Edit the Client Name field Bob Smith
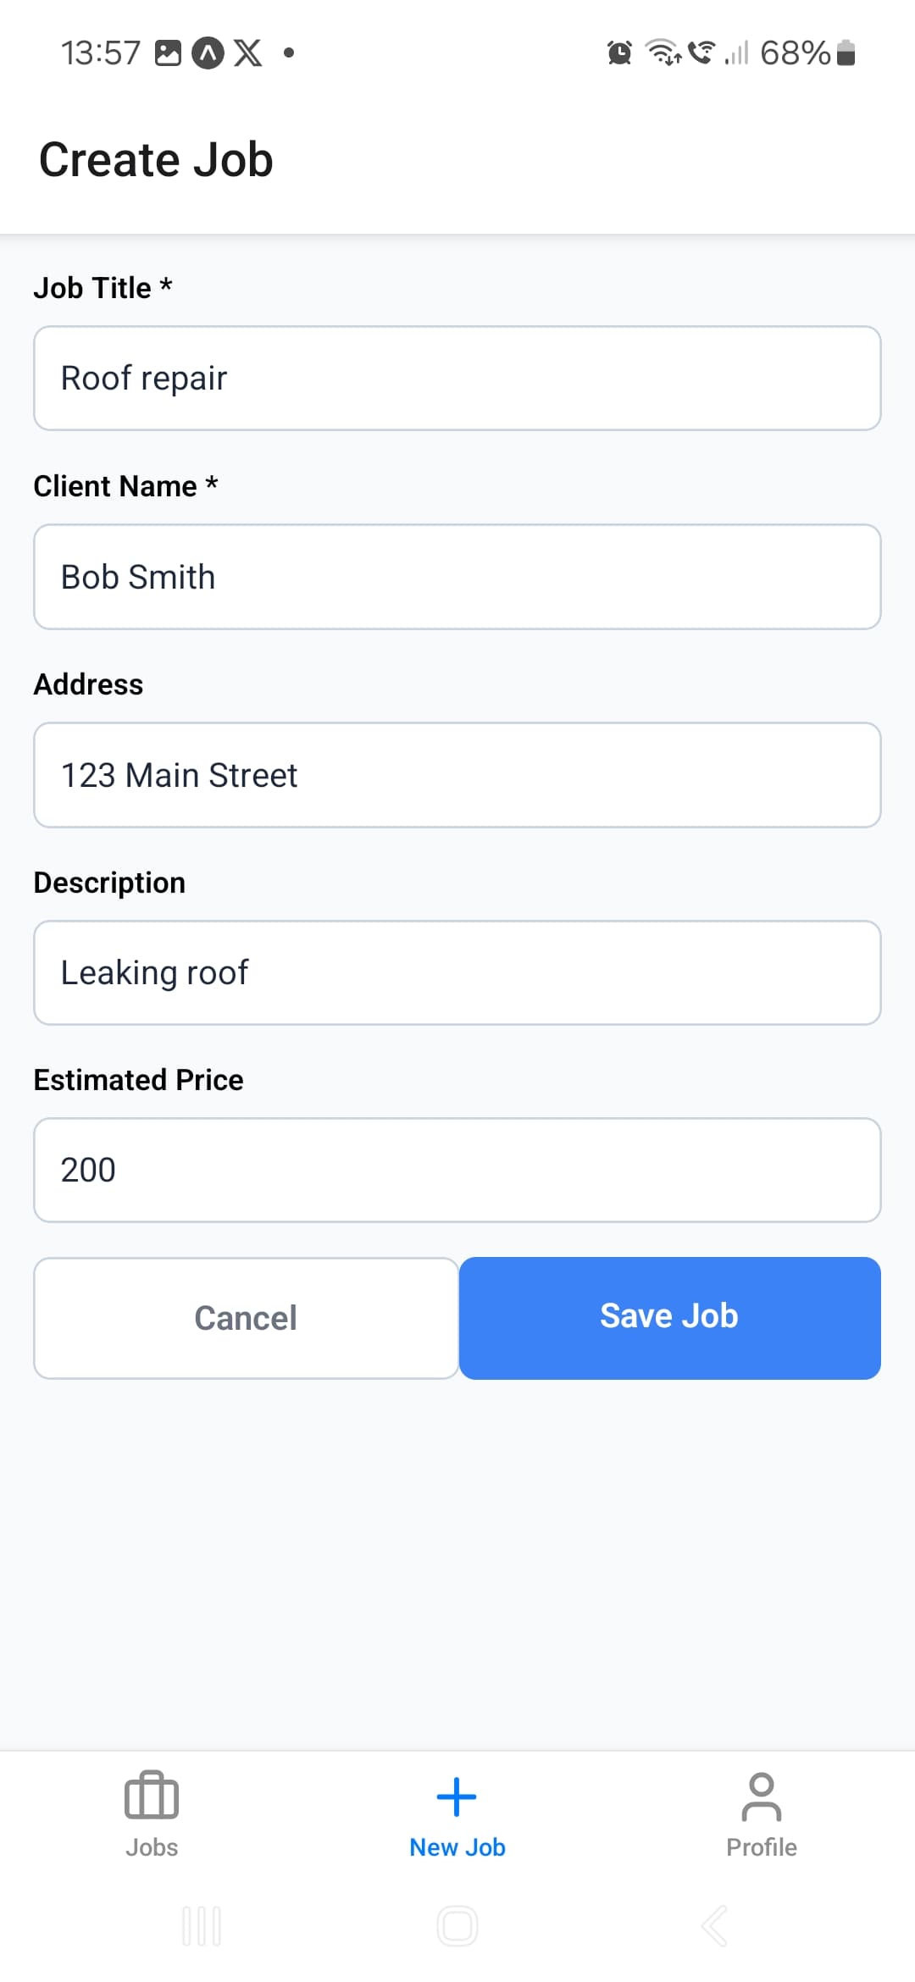 tap(457, 577)
